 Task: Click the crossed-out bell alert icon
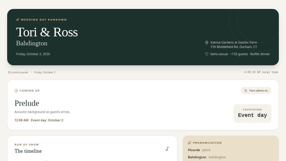246,91
